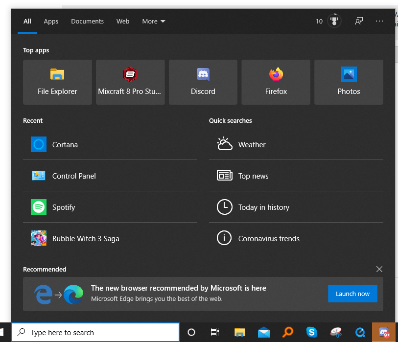Open Task View on the taskbar
This screenshot has height=342, width=398.
pyautogui.click(x=215, y=332)
